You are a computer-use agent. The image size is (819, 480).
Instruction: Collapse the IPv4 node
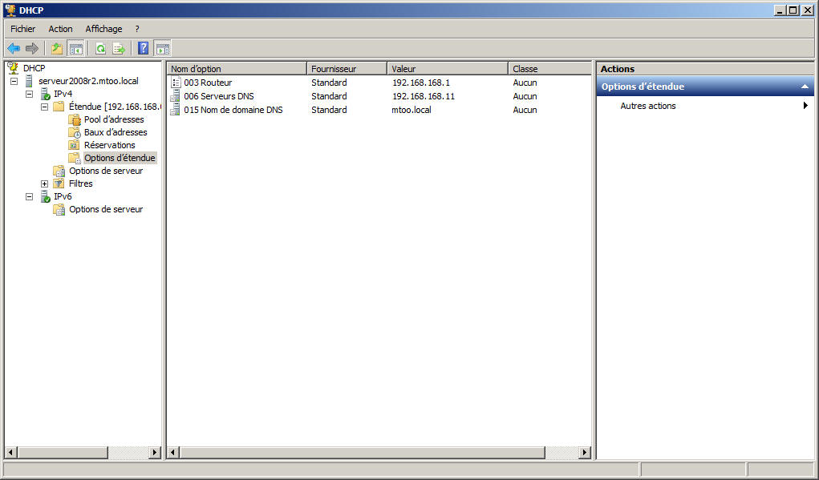(x=29, y=94)
